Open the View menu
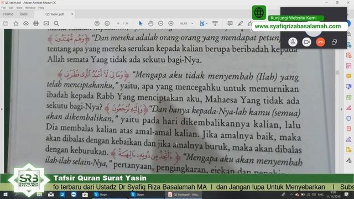Viewport: 354px width, 199px height. 19,8
